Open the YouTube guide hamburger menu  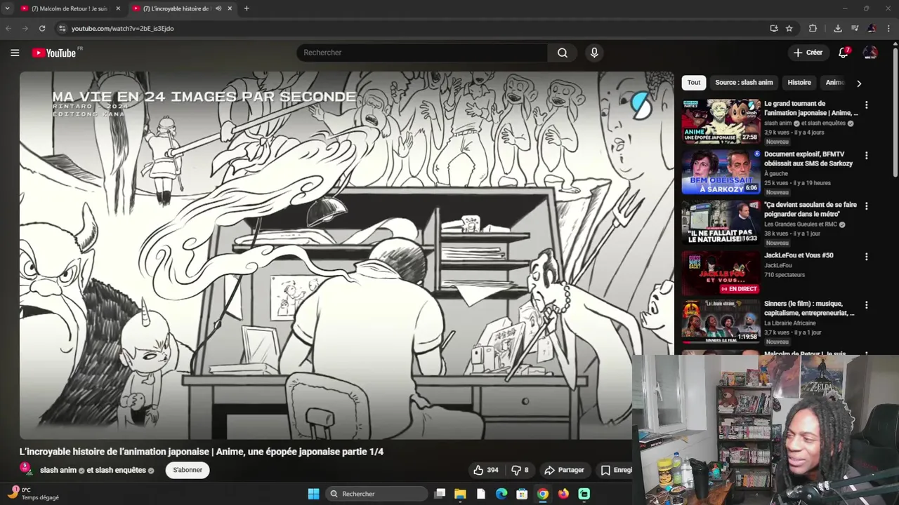[x=15, y=53]
